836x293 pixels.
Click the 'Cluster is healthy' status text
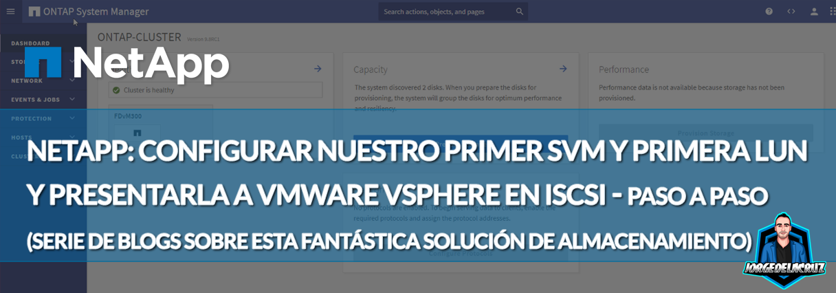click(148, 90)
